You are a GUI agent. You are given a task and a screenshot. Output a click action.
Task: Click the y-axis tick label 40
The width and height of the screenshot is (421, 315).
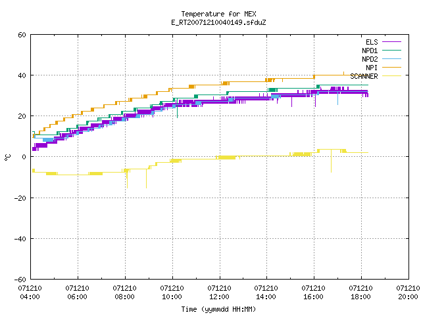22,75
